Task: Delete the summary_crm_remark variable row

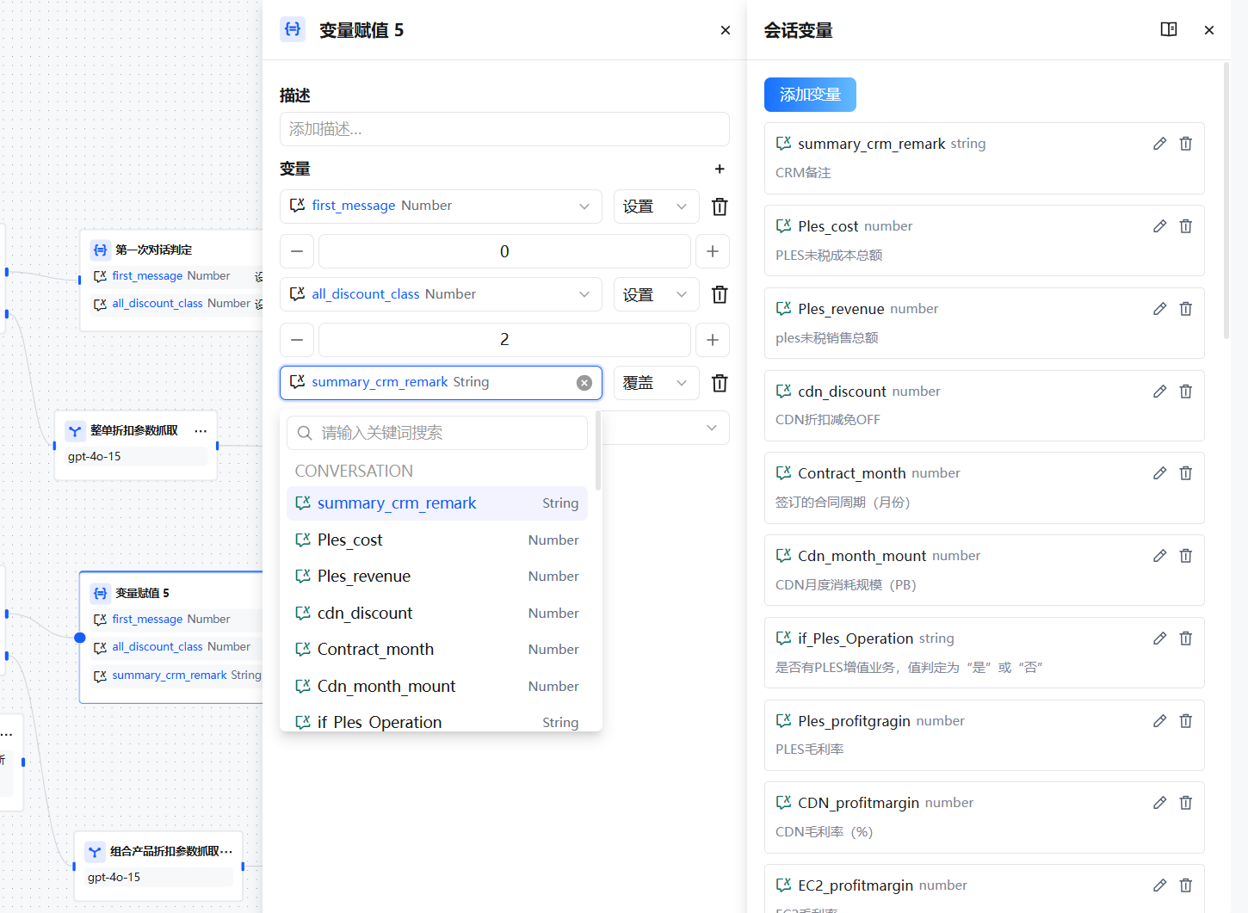Action: click(720, 383)
